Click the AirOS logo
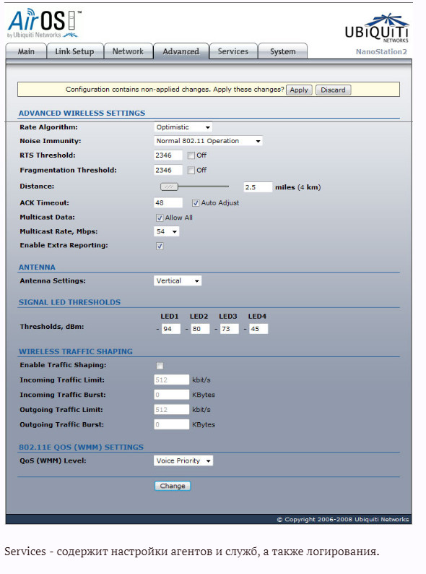Screen dimensions: 426x574 coord(44,24)
